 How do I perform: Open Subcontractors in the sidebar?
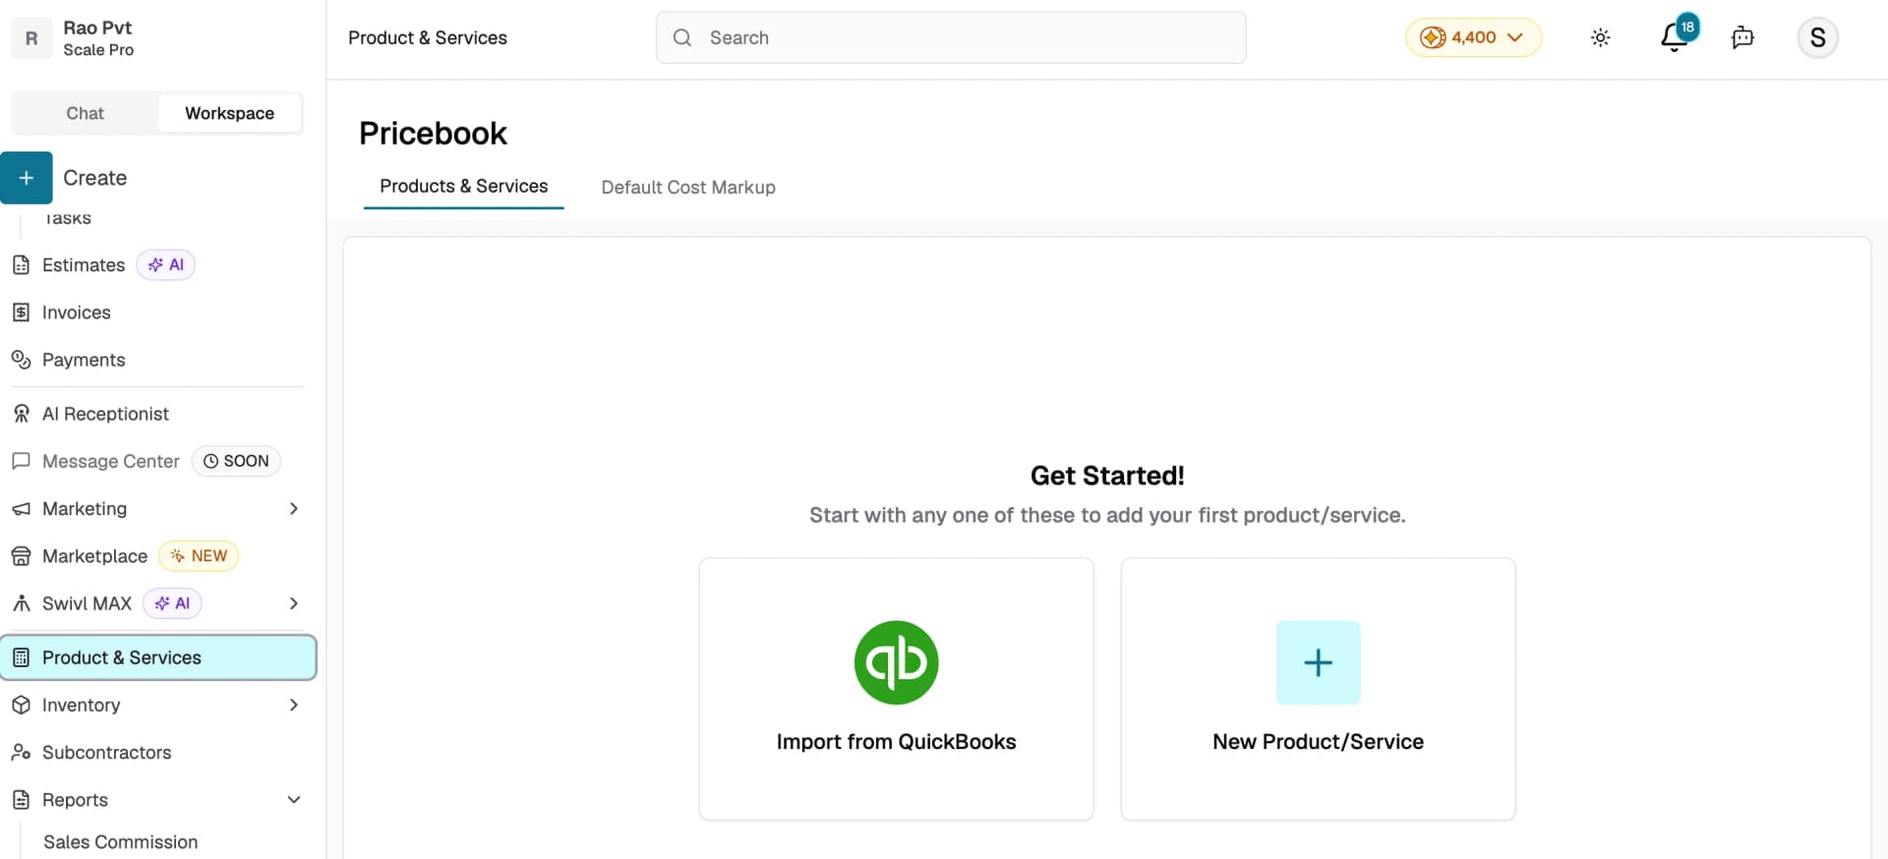[106, 752]
